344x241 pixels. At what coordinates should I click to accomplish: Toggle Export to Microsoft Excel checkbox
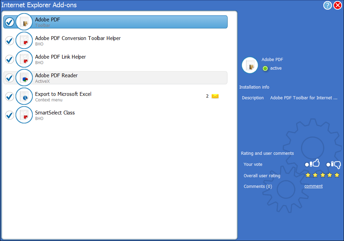pyautogui.click(x=10, y=97)
